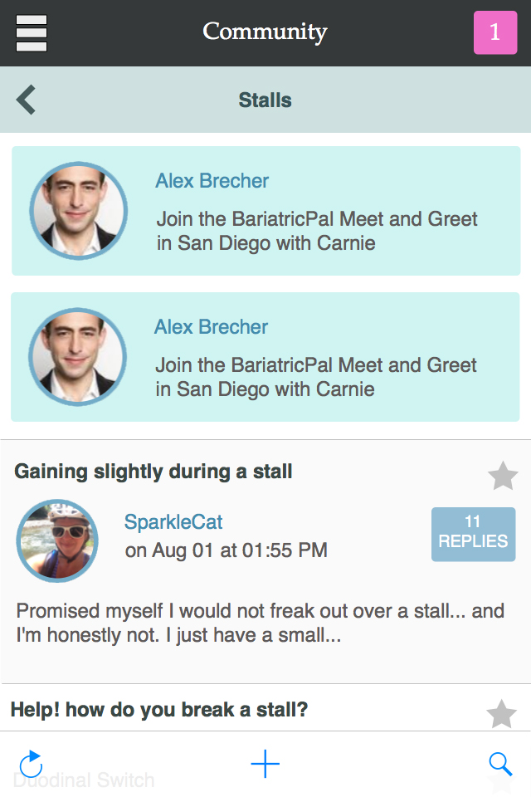Star the 'Help! how do you break a stall?' topic
The width and height of the screenshot is (531, 797).
coord(501,714)
